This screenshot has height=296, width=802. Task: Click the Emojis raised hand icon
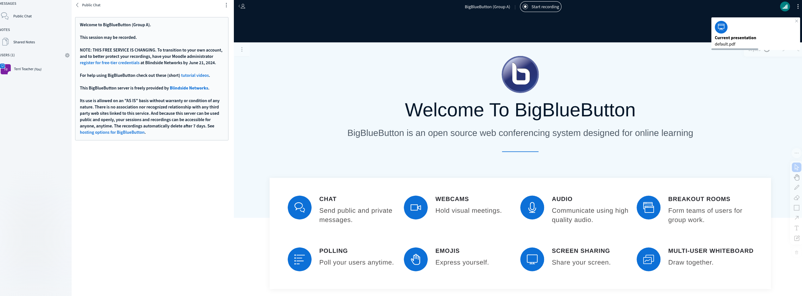coord(416,259)
